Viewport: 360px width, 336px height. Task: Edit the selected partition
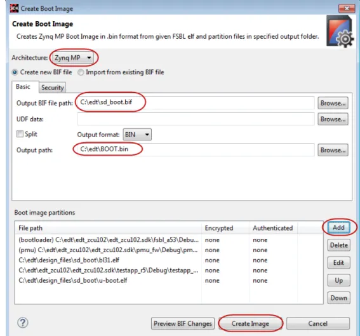[x=338, y=262]
